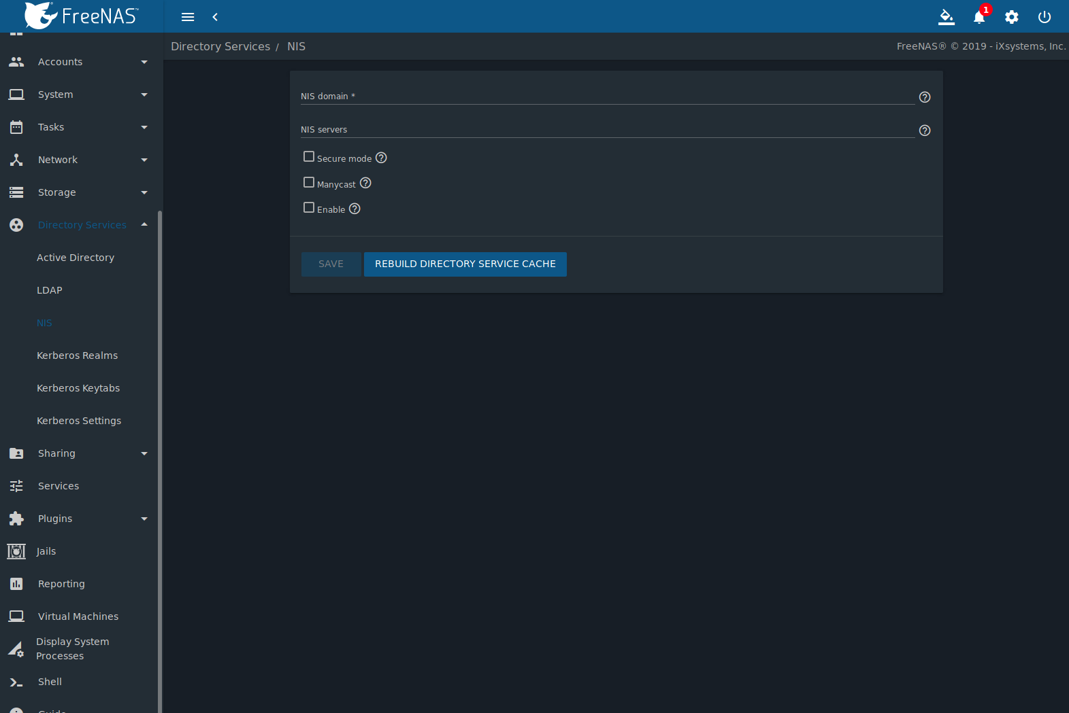Image resolution: width=1069 pixels, height=713 pixels.
Task: Click the Directory Services circle icon
Action: pos(16,225)
